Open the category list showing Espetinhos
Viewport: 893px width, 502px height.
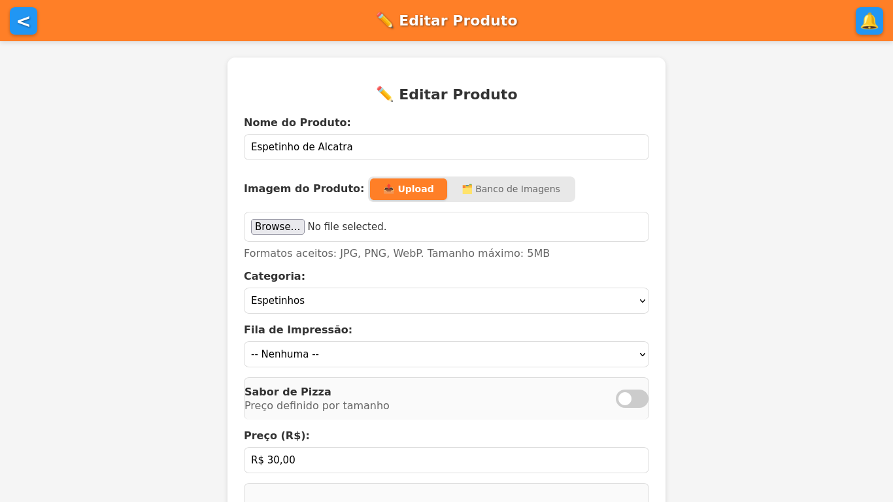pos(446,301)
